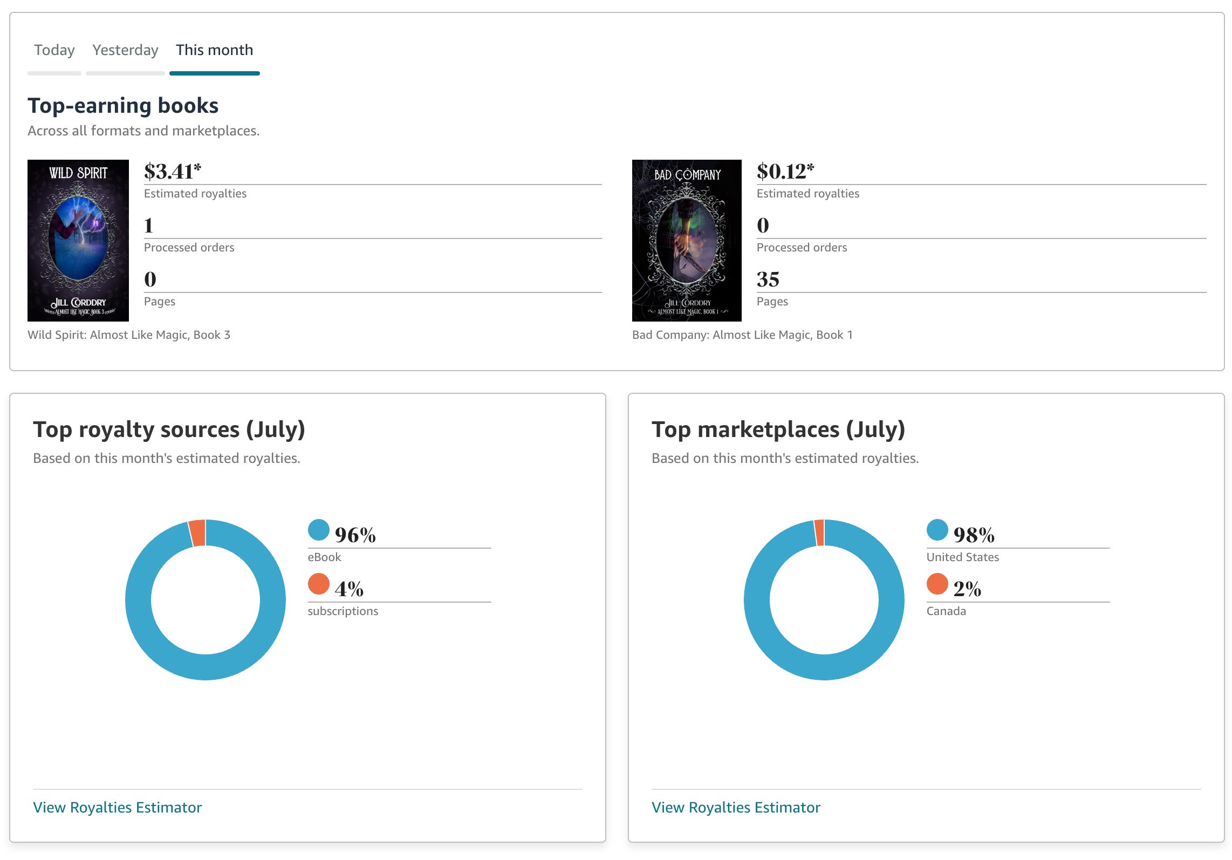1232x860 pixels.
Task: Click the 35 pages figure for Bad Company
Action: tap(768, 279)
